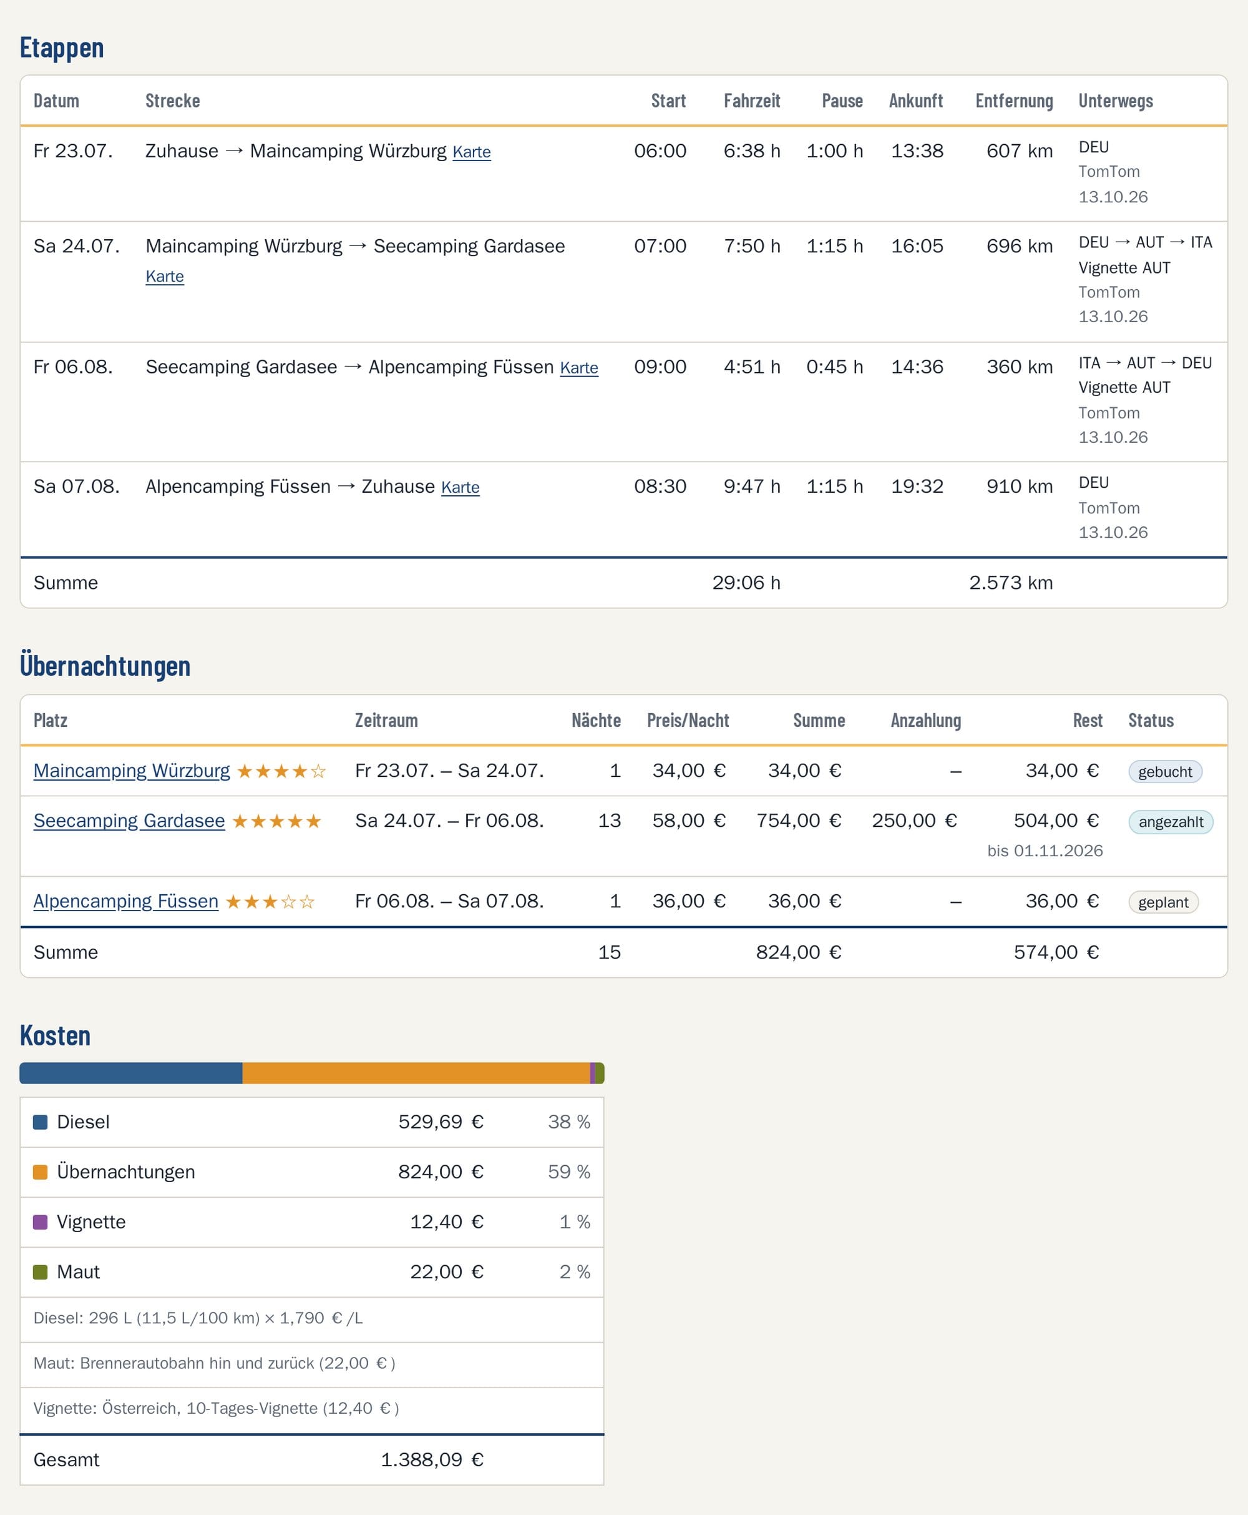Image resolution: width=1248 pixels, height=1515 pixels.
Task: Click the 'Kosten' section heading
Action: pyautogui.click(x=55, y=1035)
